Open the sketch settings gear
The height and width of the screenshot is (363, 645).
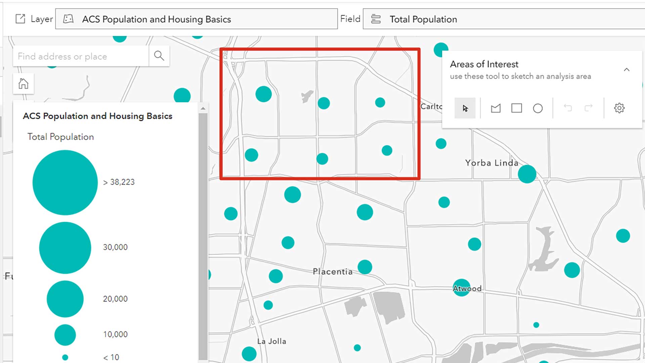coord(619,108)
